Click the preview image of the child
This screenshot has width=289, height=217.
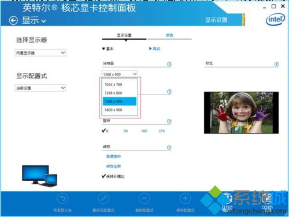click(x=242, y=113)
